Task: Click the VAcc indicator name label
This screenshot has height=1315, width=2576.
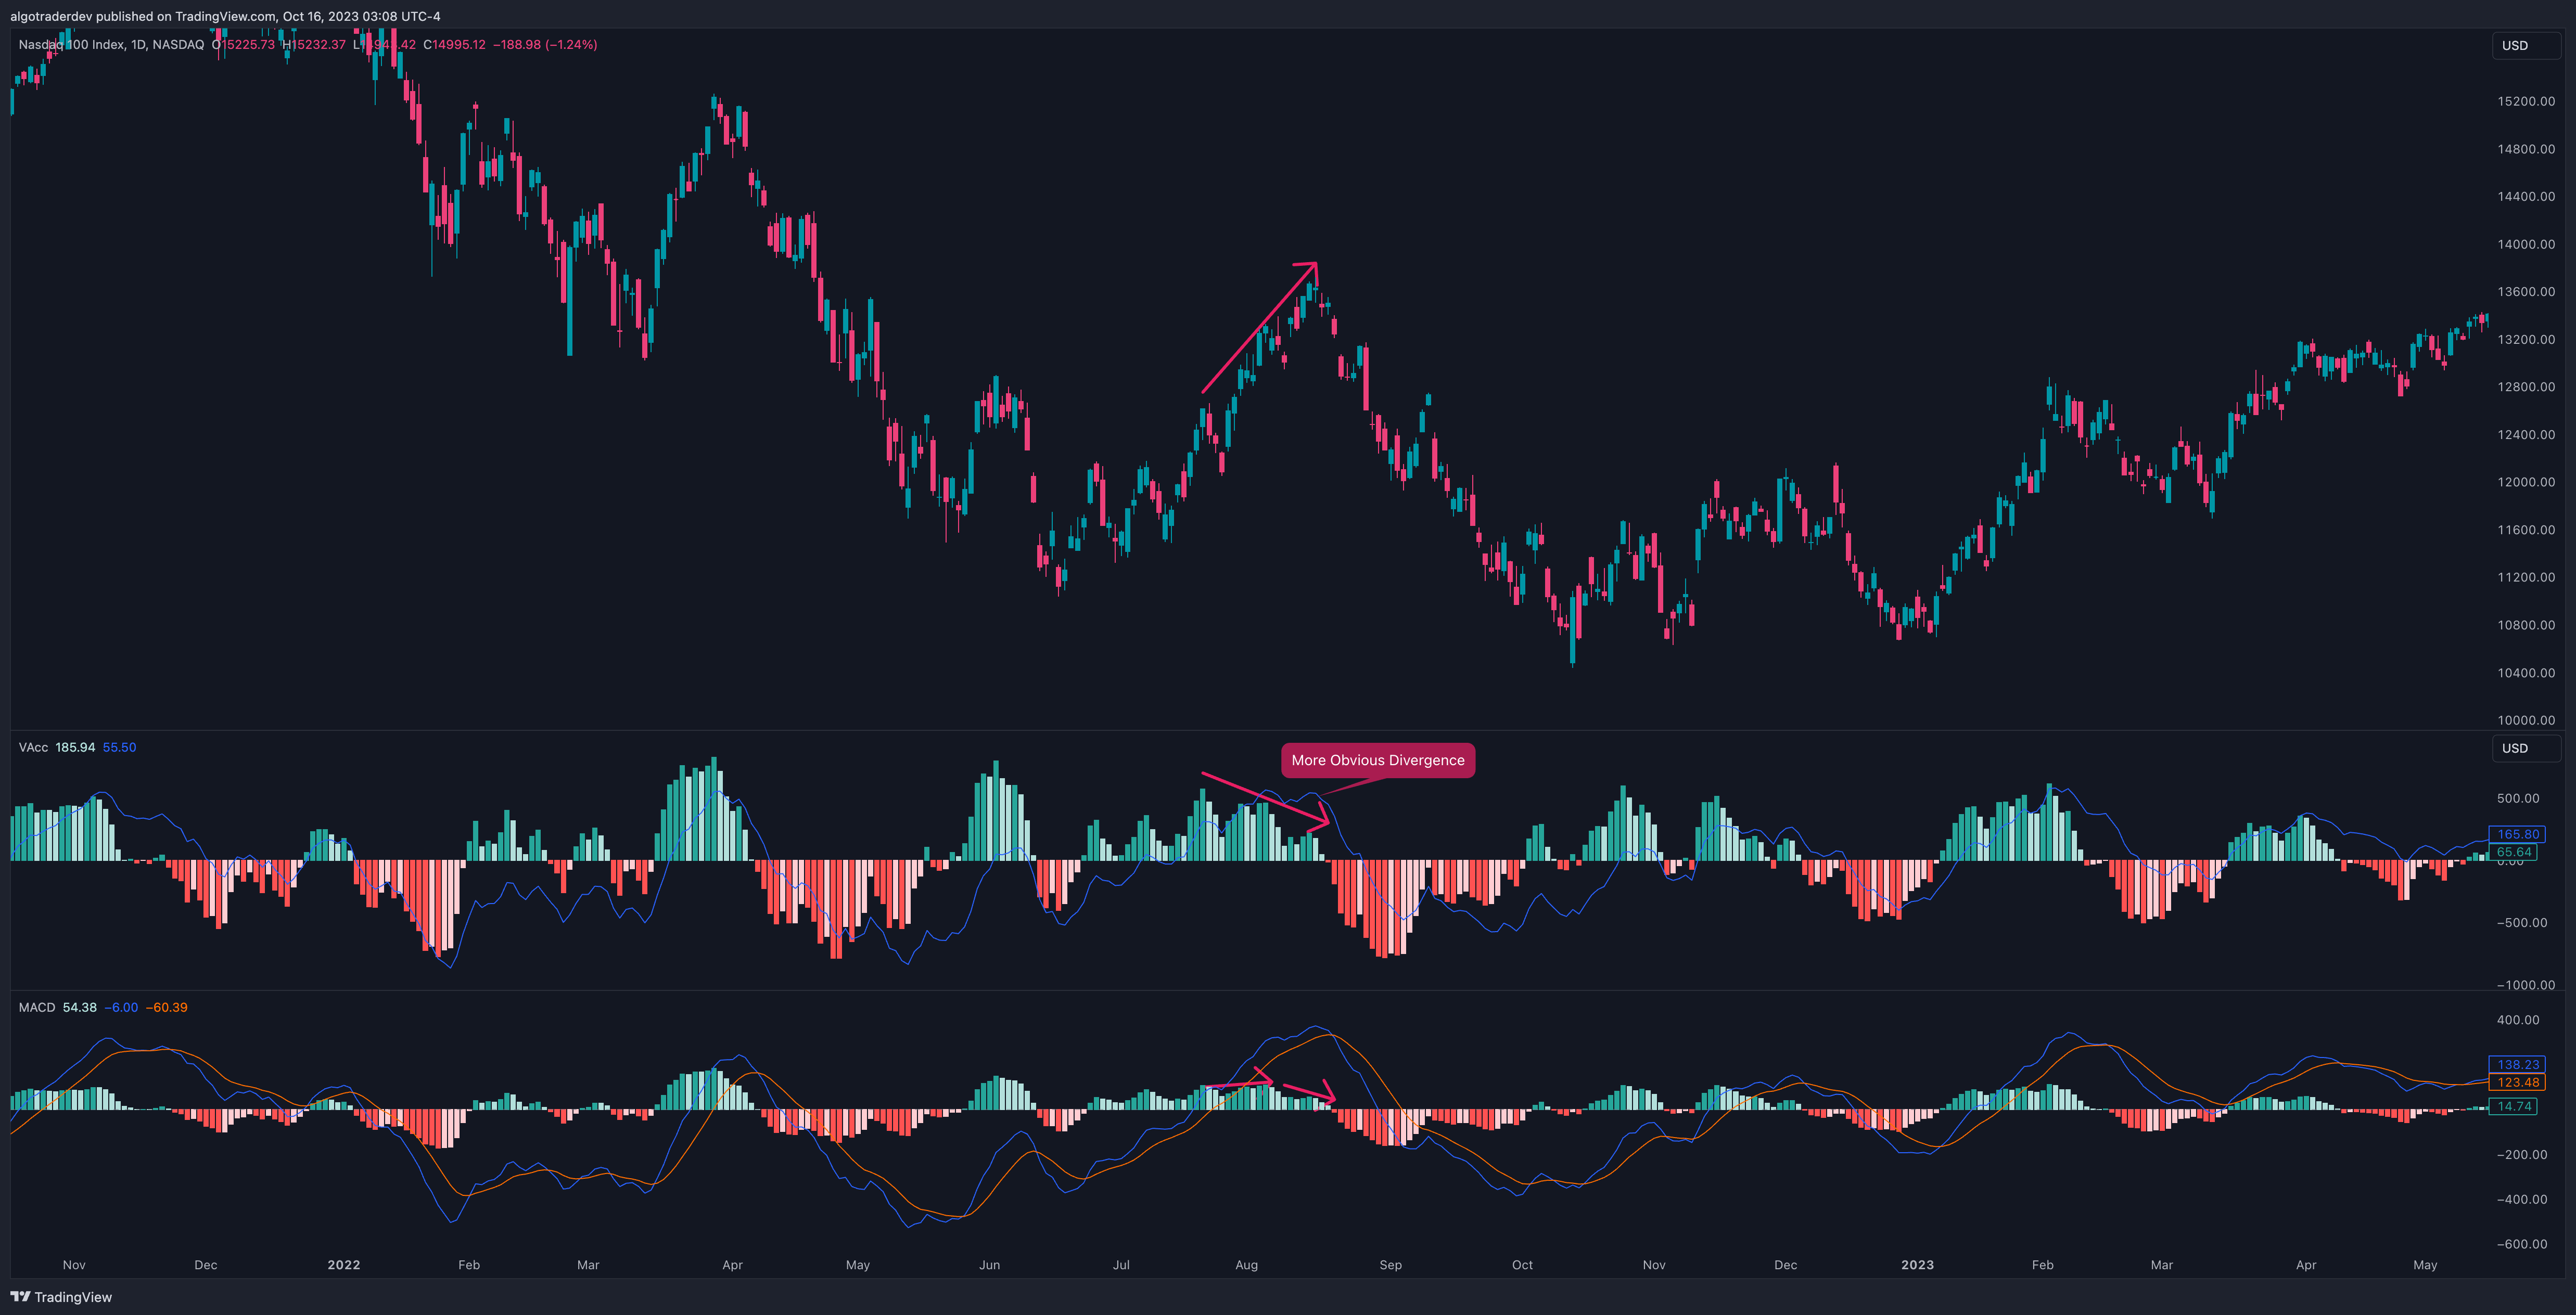Action: [33, 747]
